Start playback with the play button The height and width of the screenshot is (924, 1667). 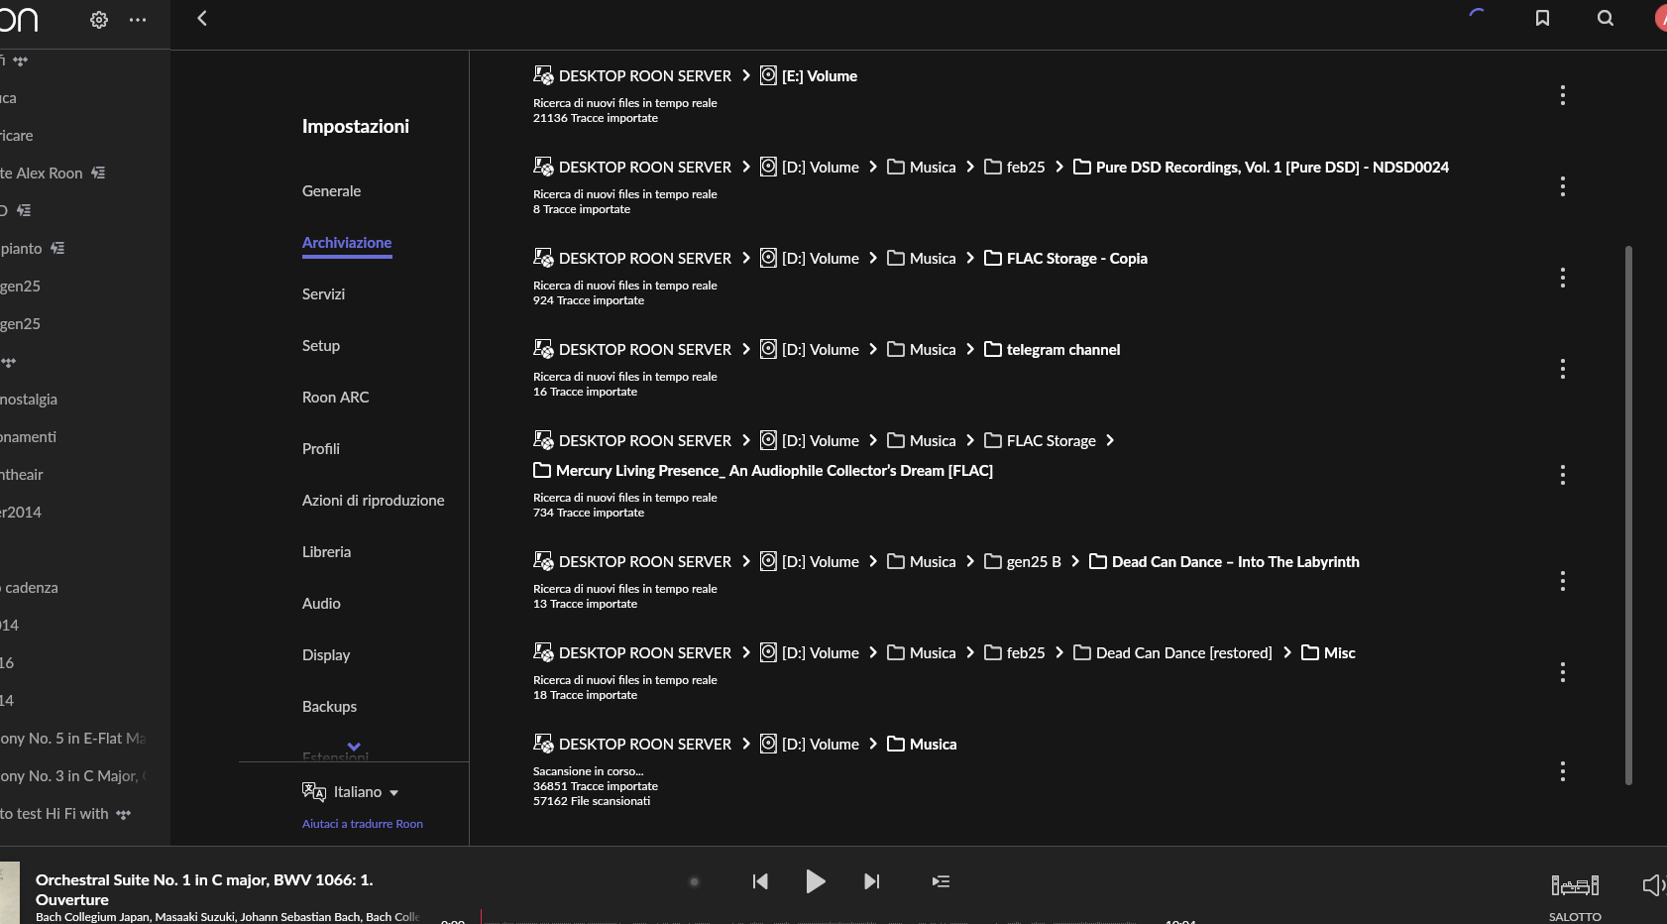coord(815,881)
